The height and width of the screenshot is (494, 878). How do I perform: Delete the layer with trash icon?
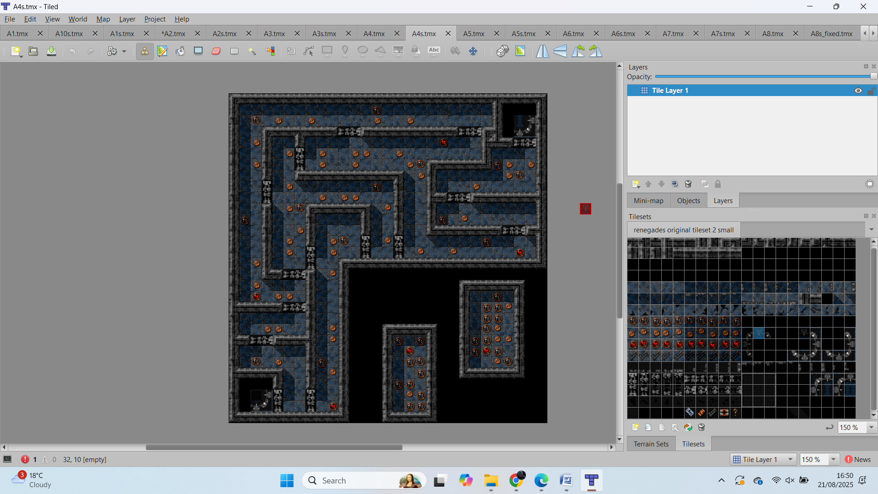[688, 184]
